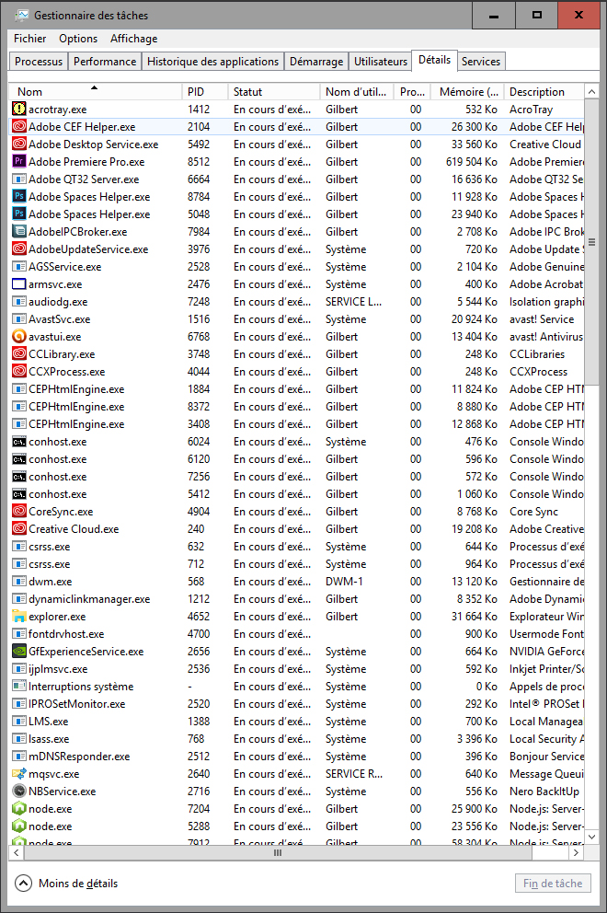Click the acrotray.exe process icon

click(x=19, y=109)
